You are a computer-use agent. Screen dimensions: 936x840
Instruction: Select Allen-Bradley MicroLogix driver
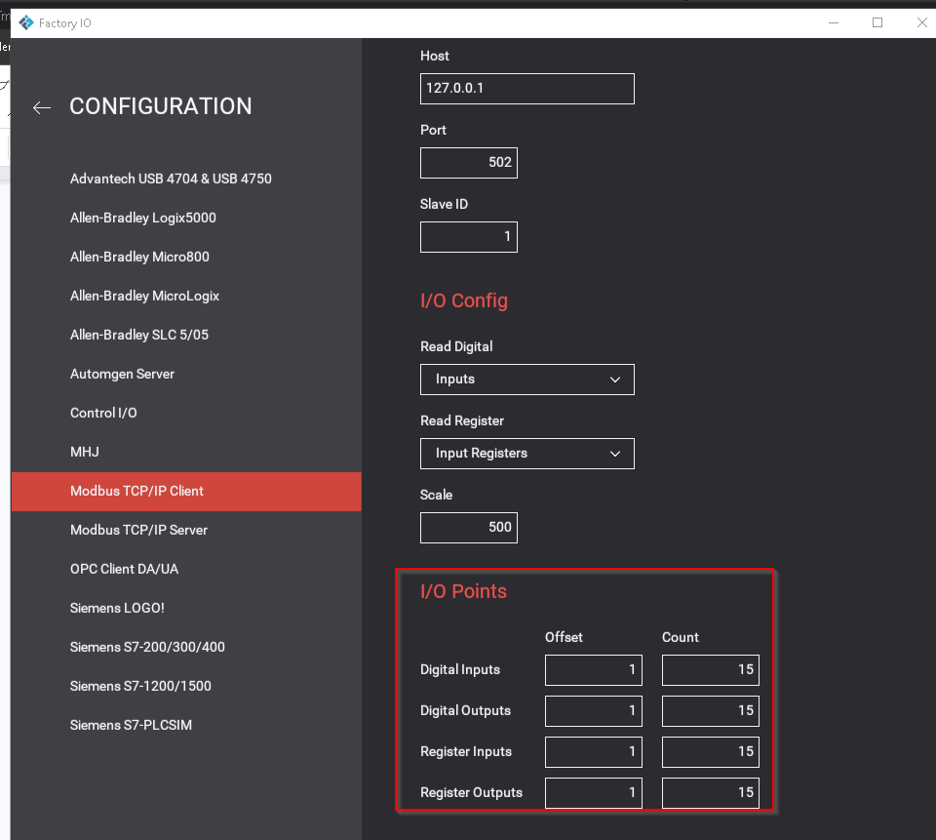[144, 296]
